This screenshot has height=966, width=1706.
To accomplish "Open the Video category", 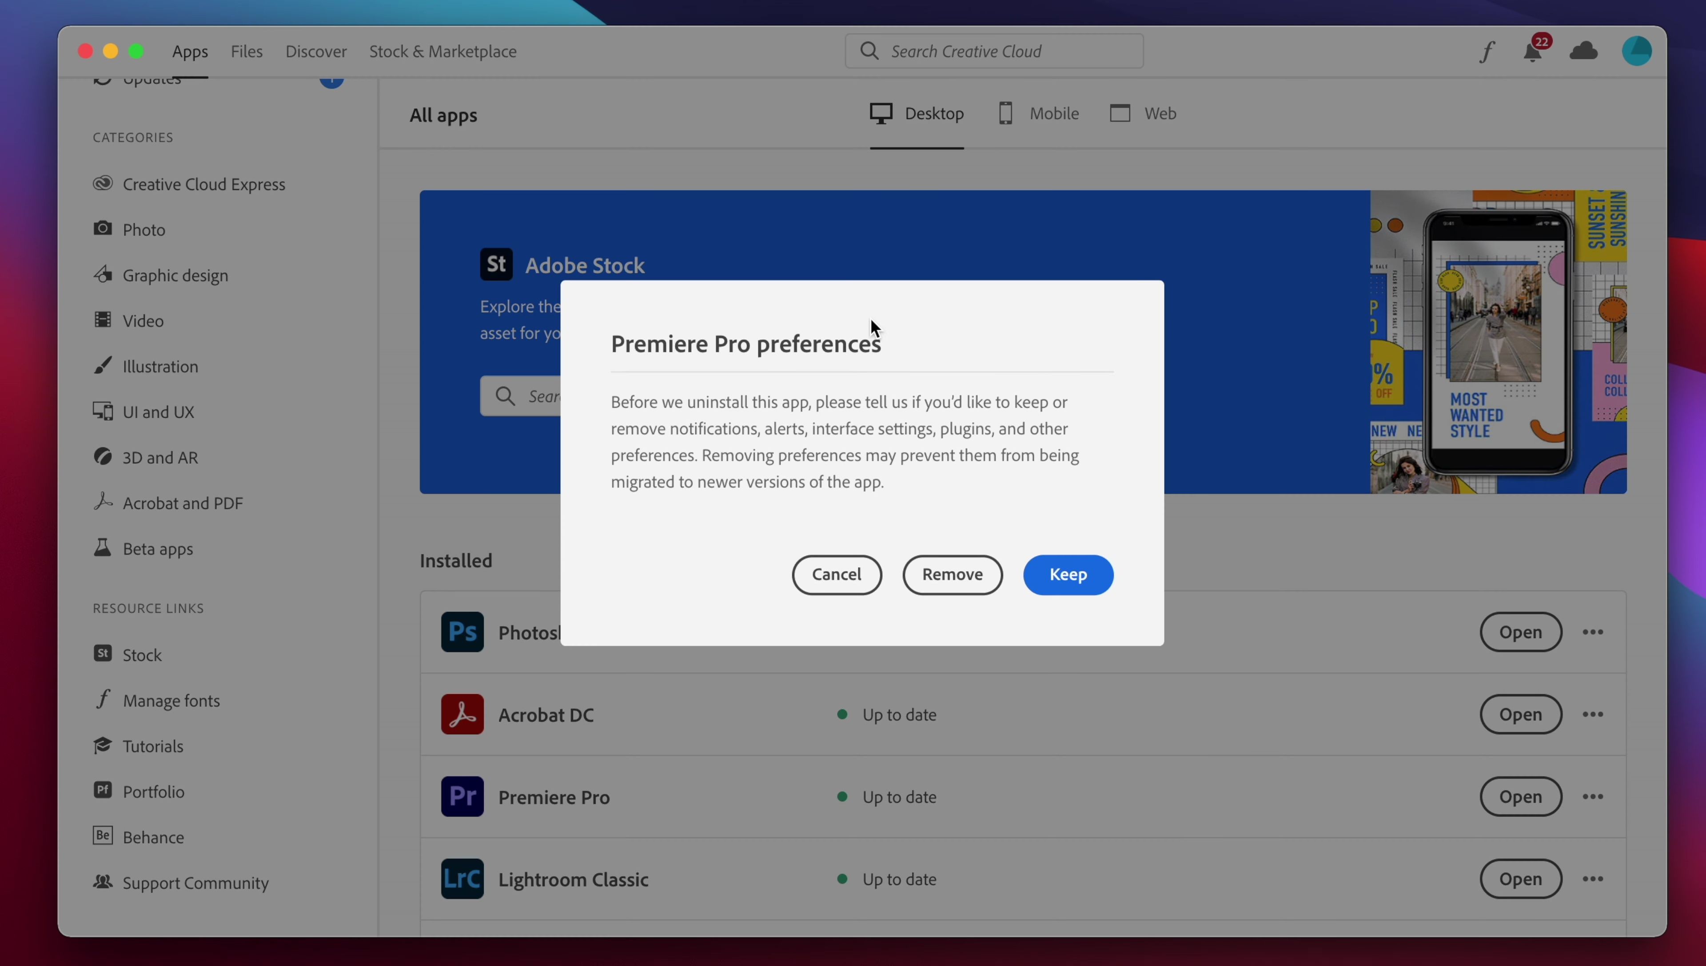I will (x=128, y=321).
